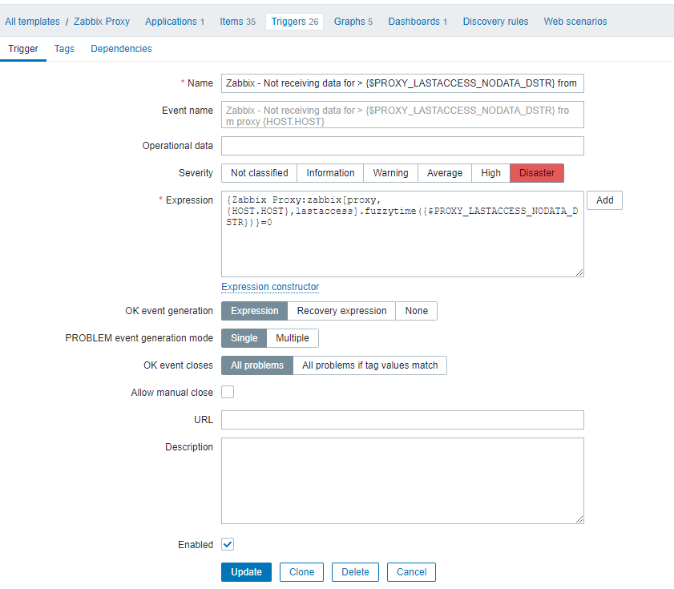Switch to the Trigger sub-tab
The image size is (674, 589).
(23, 49)
